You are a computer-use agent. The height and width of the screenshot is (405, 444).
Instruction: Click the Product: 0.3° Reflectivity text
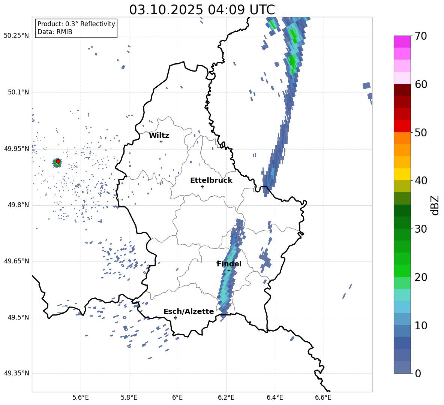coord(76,24)
